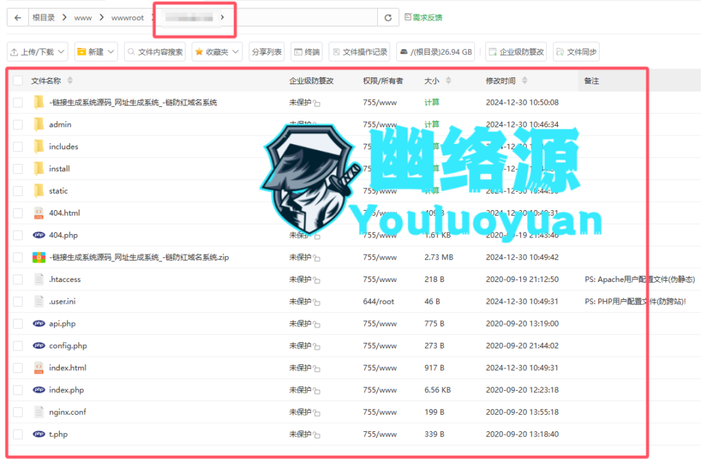Click the .user.ini file icon
This screenshot has height=462, width=701.
[x=39, y=302]
